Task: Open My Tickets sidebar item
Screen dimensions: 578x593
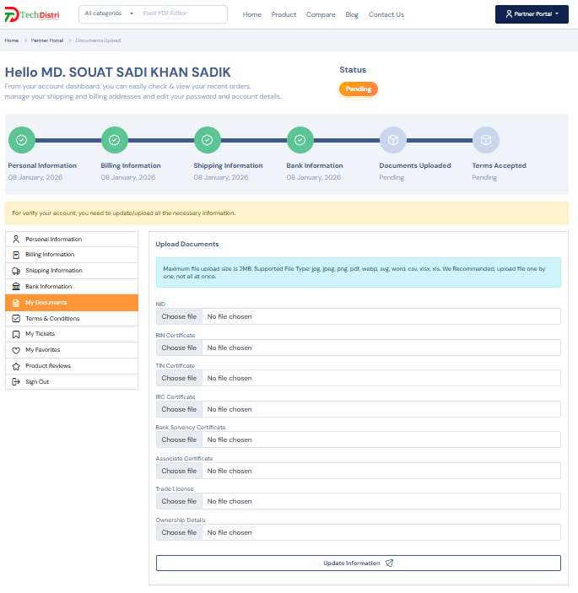Action: (x=72, y=334)
